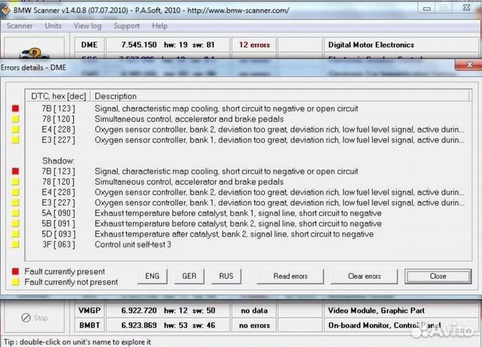Select the VMGP unit row name

90,310
